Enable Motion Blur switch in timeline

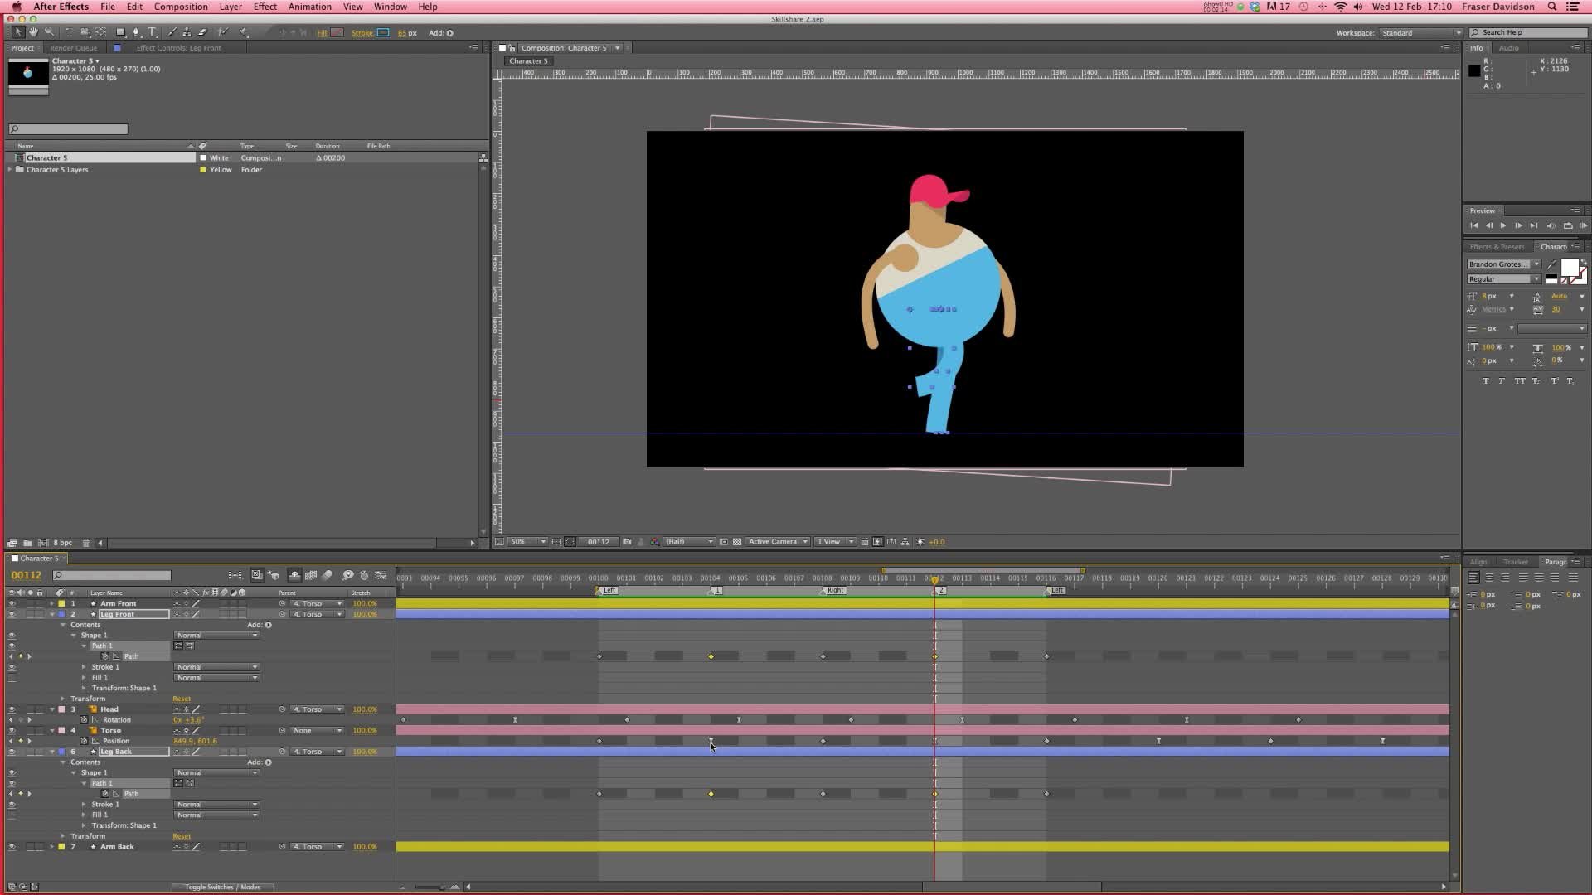point(328,575)
